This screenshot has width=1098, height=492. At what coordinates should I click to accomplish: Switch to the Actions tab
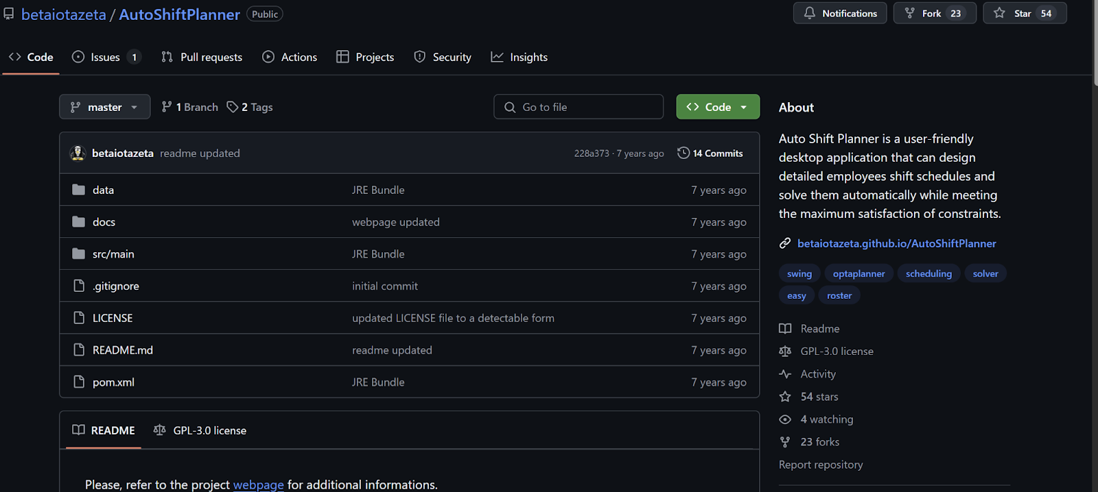[290, 57]
